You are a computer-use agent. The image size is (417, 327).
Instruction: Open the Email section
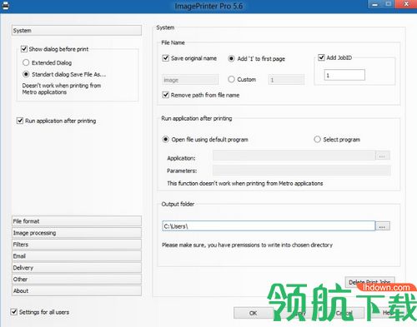[x=77, y=256]
